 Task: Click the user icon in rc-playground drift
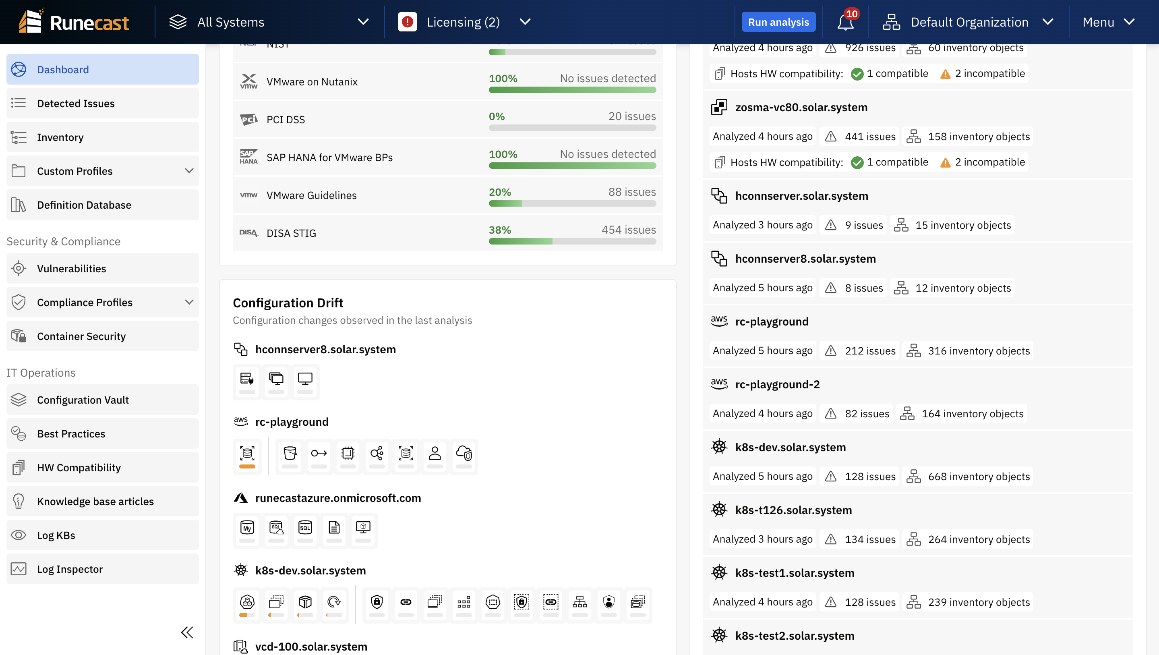point(434,453)
